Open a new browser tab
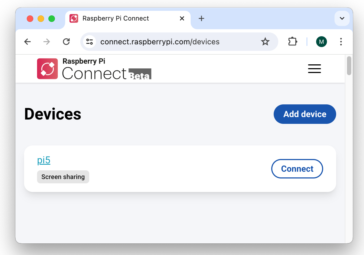This screenshot has width=364, height=255. (201, 18)
